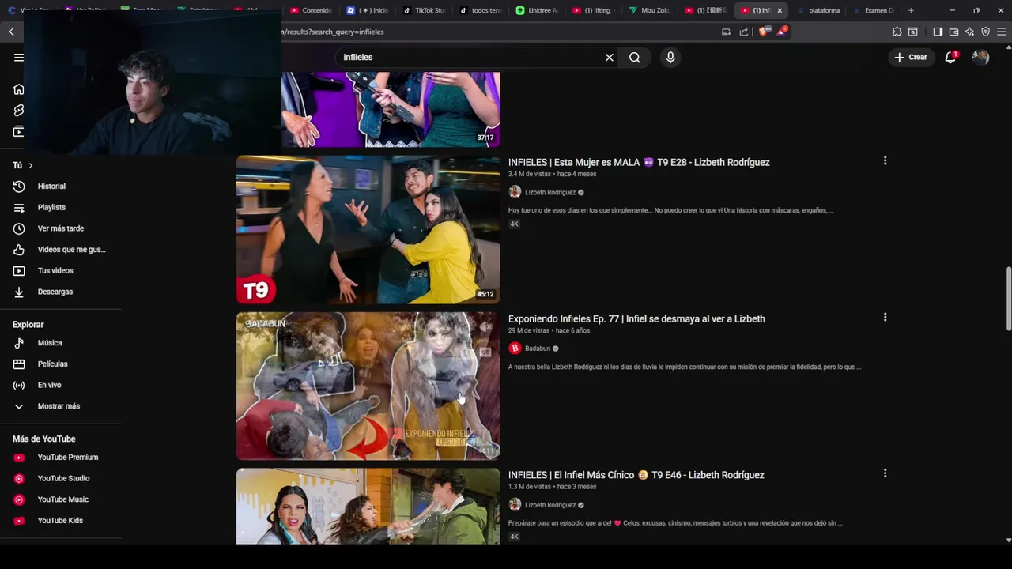The width and height of the screenshot is (1012, 569).
Task: Open Ver más tarde in the sidebar
Action: click(60, 228)
